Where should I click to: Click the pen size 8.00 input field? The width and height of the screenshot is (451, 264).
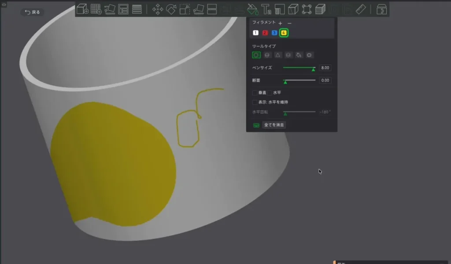coord(325,68)
